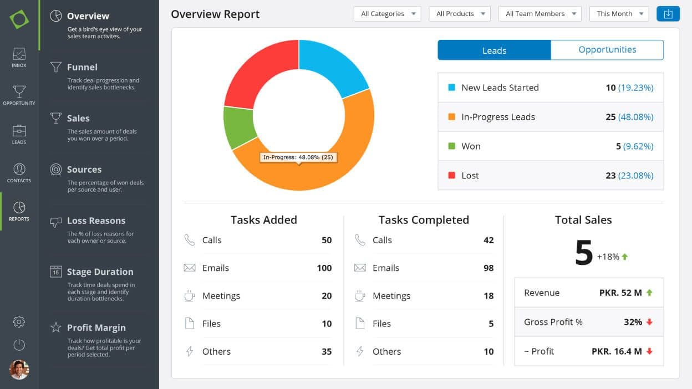This screenshot has width=692, height=389.
Task: Click the green Won legend swatch
Action: click(x=451, y=146)
